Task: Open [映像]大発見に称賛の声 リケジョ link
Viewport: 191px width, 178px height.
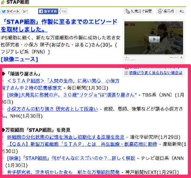Action: 72,95
